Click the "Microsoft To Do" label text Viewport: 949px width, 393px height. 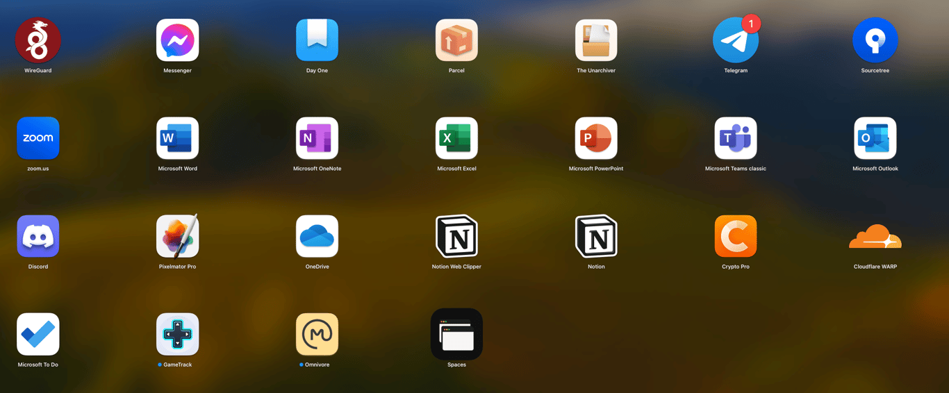tap(38, 365)
